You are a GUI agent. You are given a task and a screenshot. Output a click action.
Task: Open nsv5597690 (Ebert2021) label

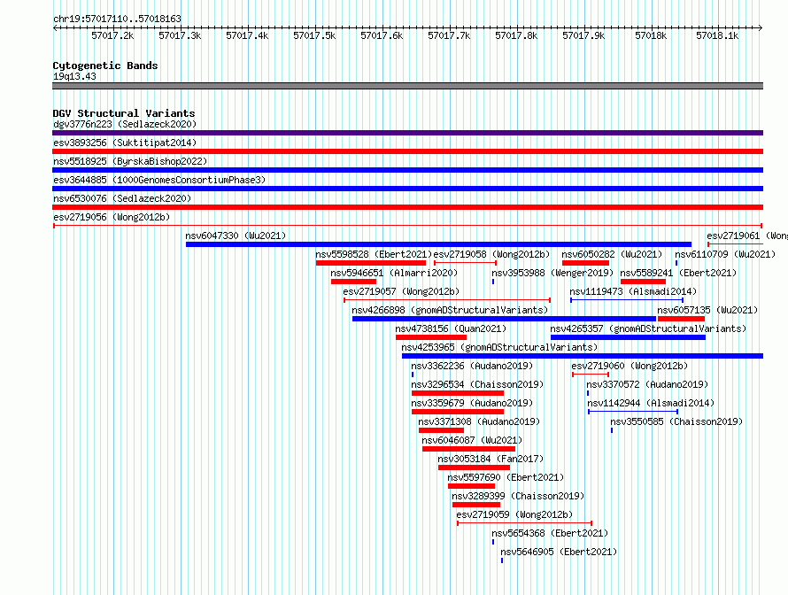pyautogui.click(x=506, y=477)
